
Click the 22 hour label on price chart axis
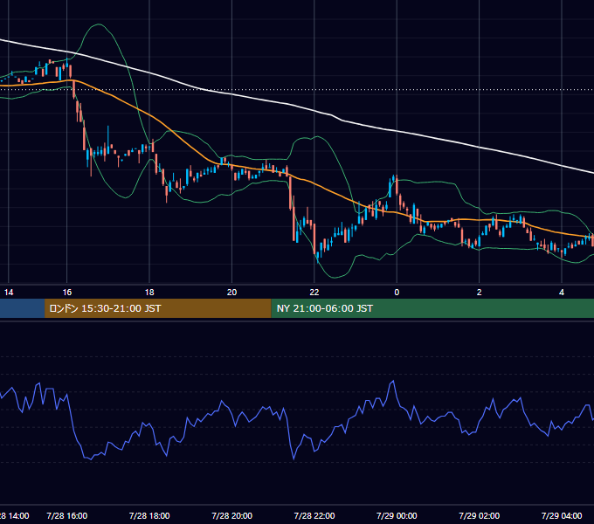pyautogui.click(x=314, y=293)
